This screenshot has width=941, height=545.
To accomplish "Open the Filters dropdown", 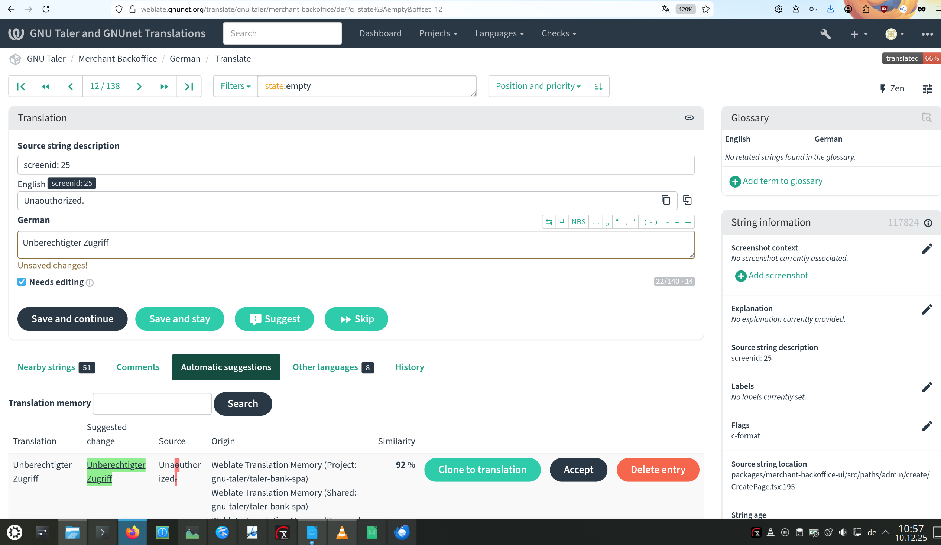I will (x=235, y=86).
